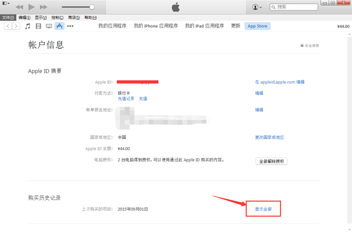This screenshot has width=352, height=232.
Task: Switch to 我的 iPhone 应用程序 tab
Action: click(156, 26)
